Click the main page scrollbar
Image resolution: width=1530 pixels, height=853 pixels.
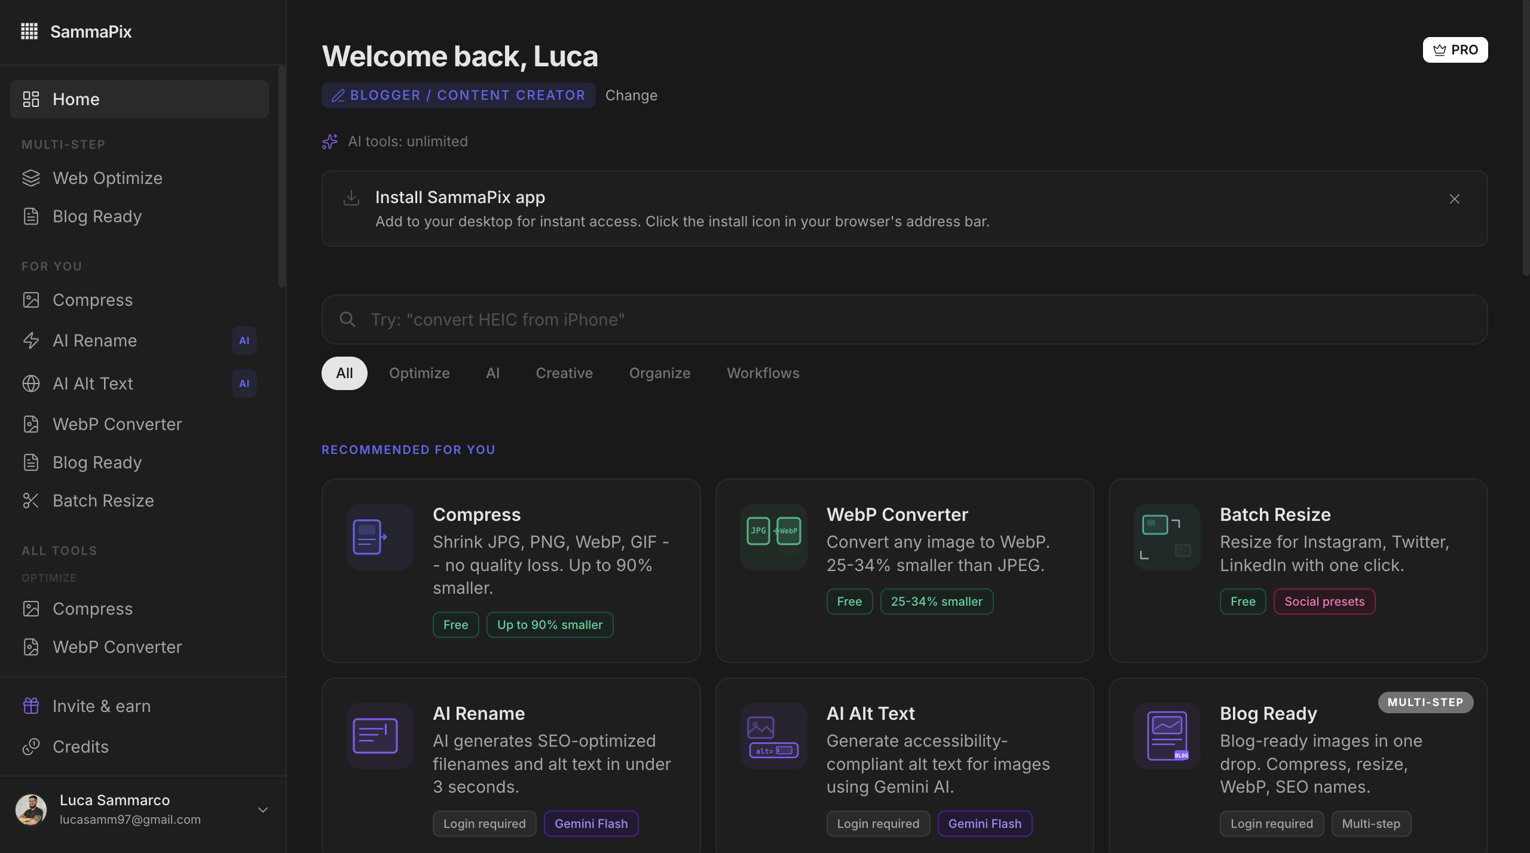pos(1526,137)
